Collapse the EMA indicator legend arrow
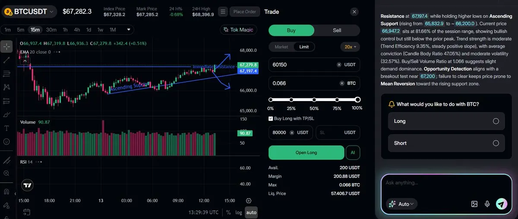518x219 pixels. tap(24, 60)
